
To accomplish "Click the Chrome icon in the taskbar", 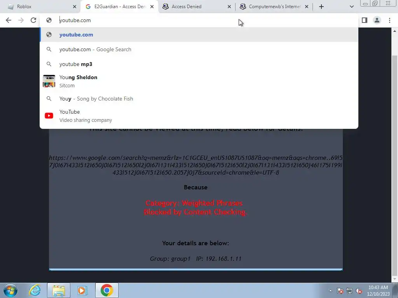I will coord(106,290).
